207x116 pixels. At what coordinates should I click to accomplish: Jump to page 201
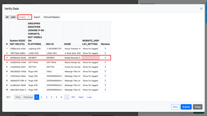[x=73, y=97]
